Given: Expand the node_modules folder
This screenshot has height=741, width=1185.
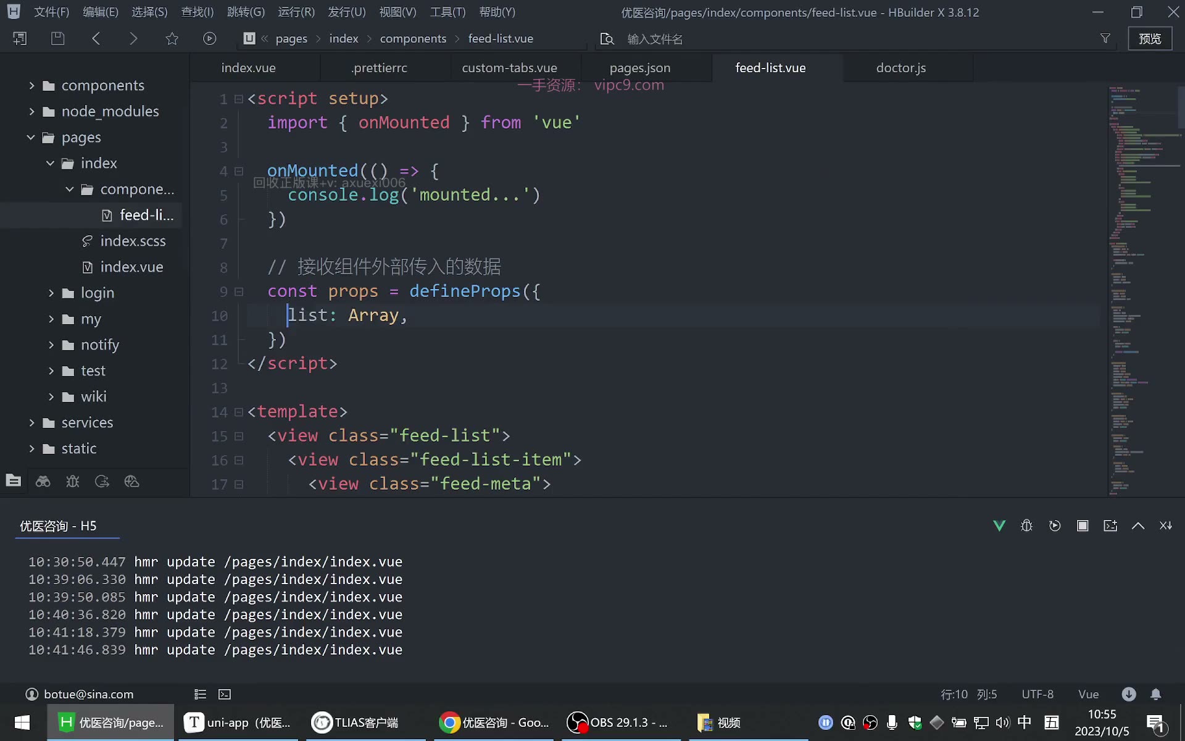Looking at the screenshot, I should (32, 111).
